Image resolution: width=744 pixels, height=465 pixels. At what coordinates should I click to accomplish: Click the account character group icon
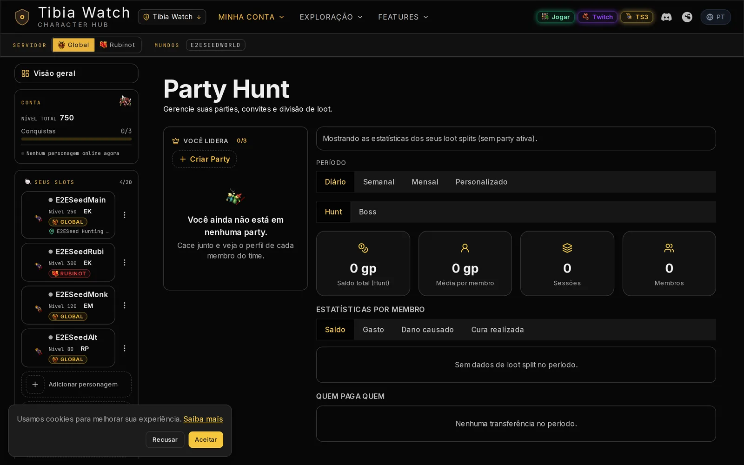(x=125, y=101)
